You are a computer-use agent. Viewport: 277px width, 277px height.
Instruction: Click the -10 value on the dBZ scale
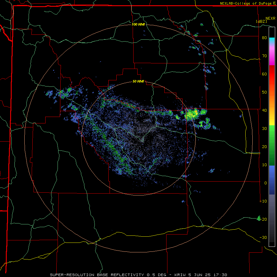[263, 201]
